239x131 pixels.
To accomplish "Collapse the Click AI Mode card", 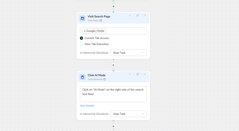I will click(130, 74).
